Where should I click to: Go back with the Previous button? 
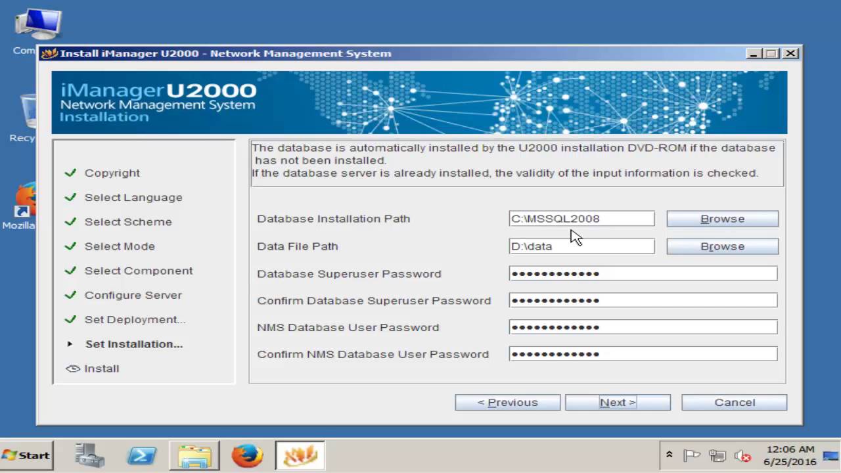coord(507,402)
